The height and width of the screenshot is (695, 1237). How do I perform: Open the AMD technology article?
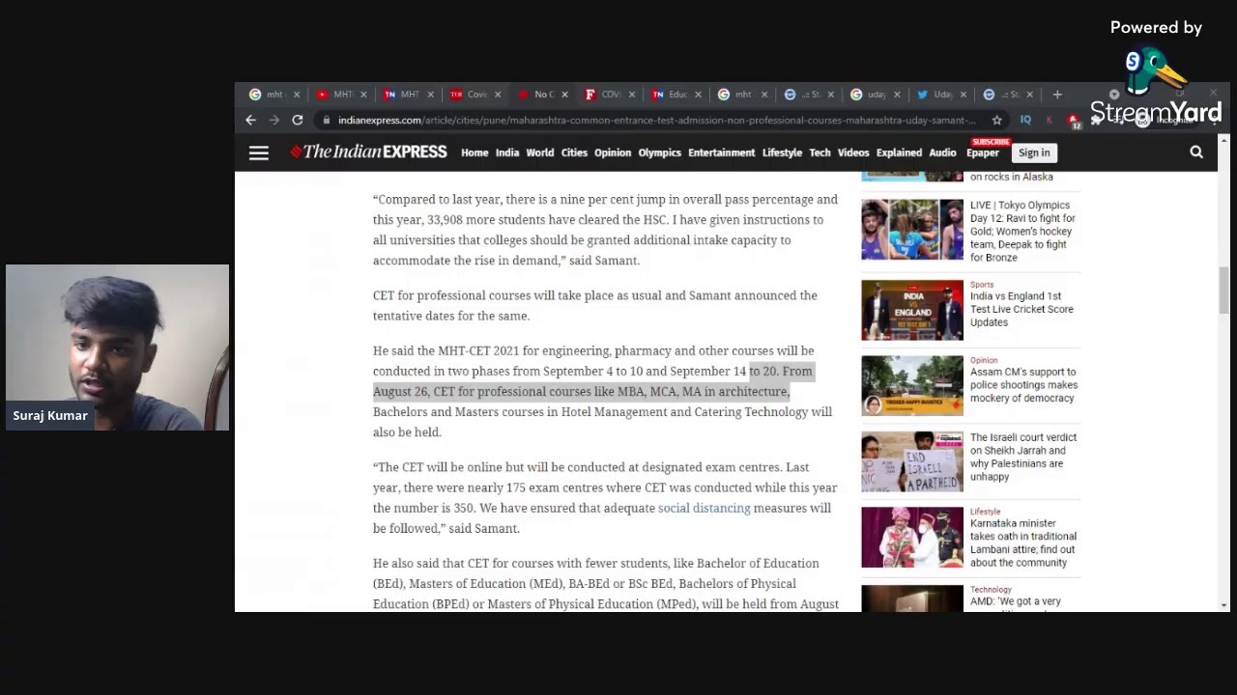[1016, 601]
